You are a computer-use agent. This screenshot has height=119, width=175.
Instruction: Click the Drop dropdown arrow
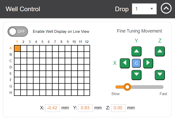click(x=152, y=9)
